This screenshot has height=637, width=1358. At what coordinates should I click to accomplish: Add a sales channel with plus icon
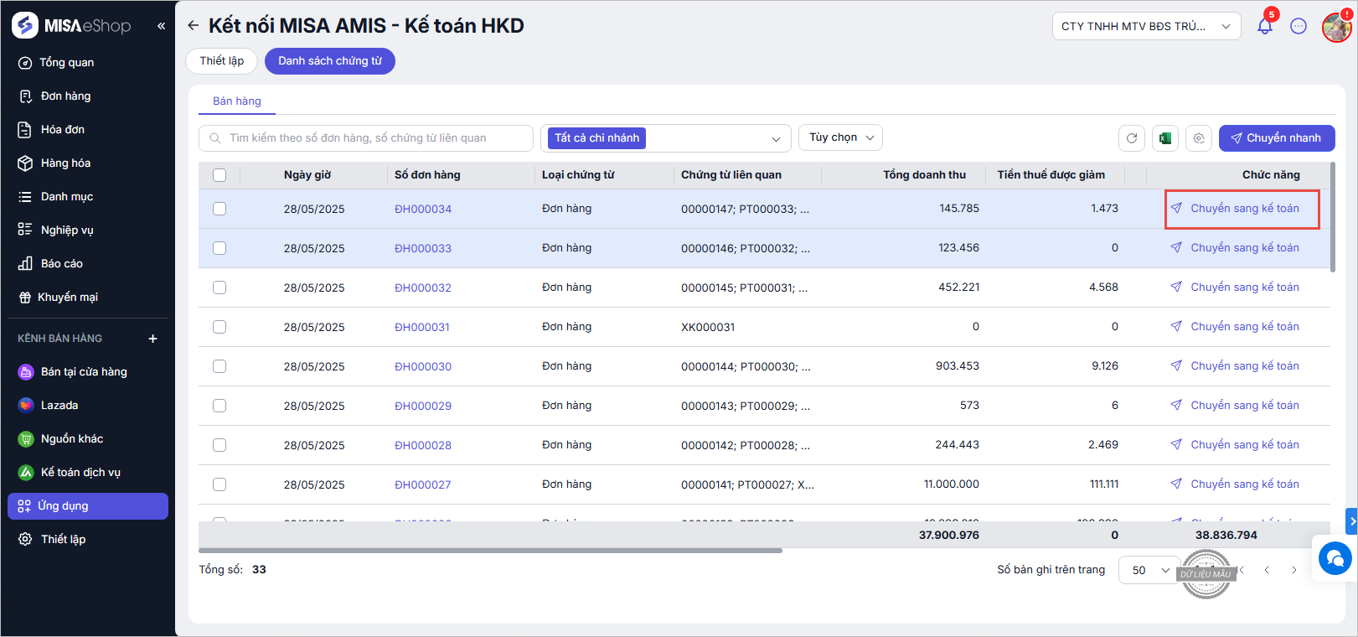click(152, 339)
